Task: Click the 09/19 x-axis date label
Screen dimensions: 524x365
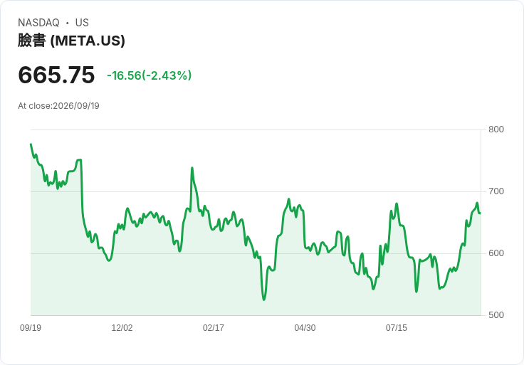Action: click(31, 328)
